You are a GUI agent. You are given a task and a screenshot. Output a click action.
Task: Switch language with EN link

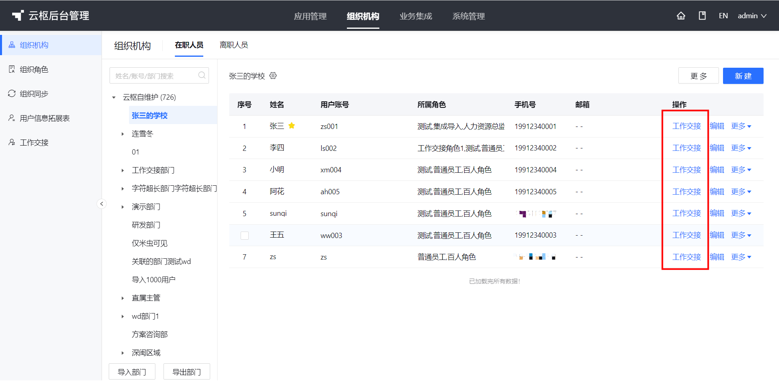[723, 16]
